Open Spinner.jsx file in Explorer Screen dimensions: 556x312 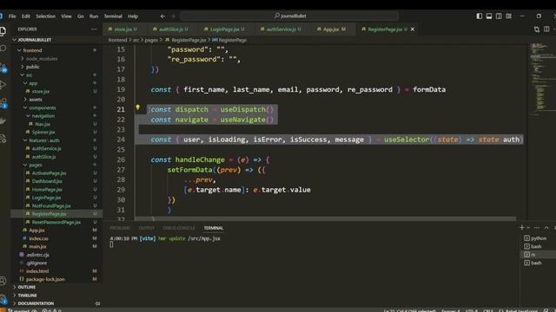[x=43, y=133]
